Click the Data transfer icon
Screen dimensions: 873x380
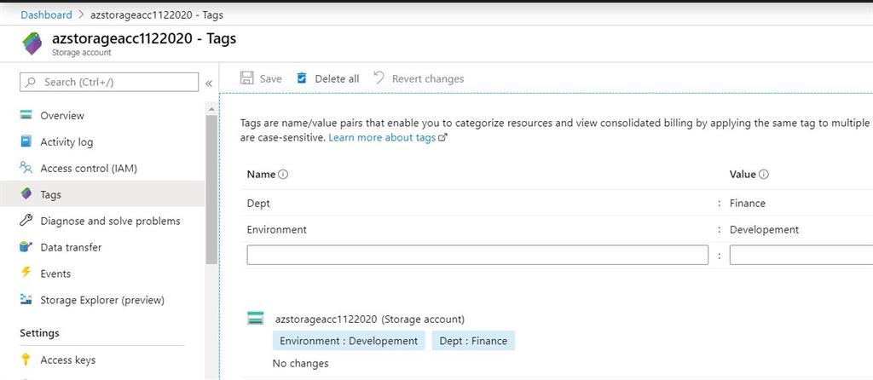26,248
